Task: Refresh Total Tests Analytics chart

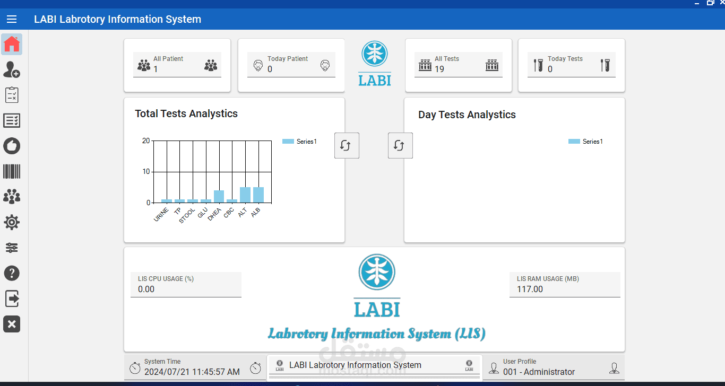Action: coord(347,145)
